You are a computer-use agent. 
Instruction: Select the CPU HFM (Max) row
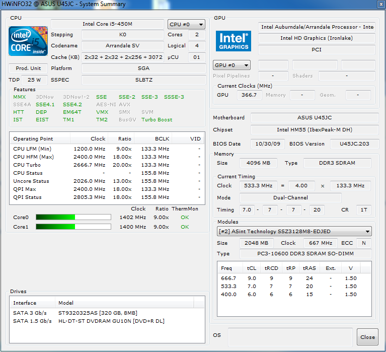pyautogui.click(x=107, y=157)
